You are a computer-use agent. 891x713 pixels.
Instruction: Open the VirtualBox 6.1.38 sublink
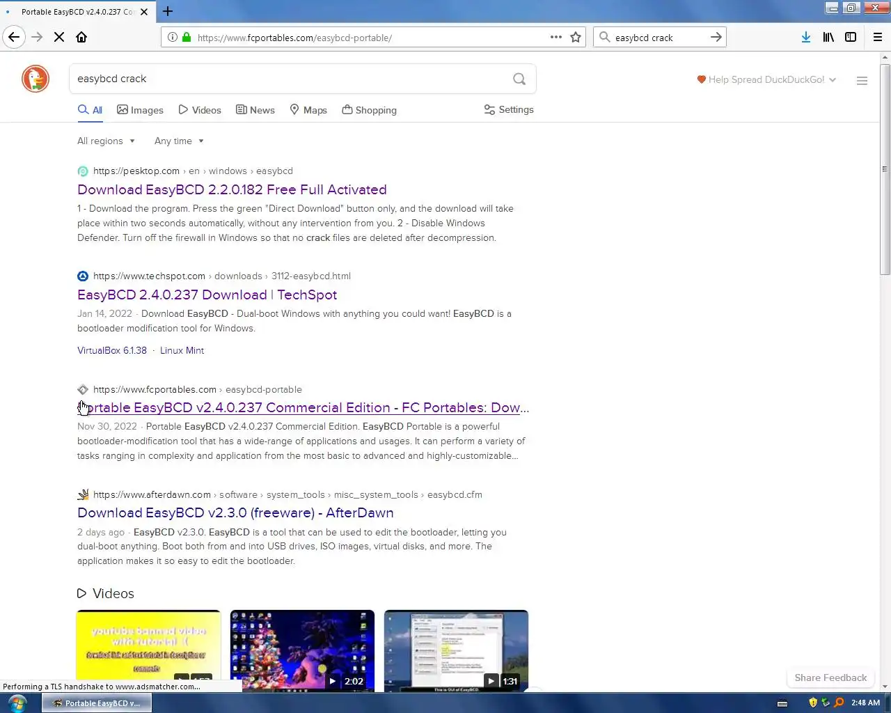[112, 350]
